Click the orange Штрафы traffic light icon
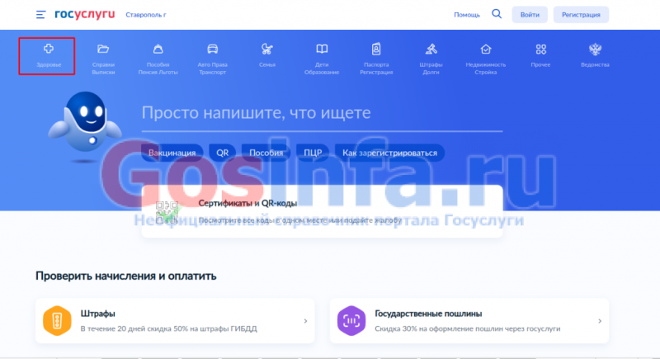The image size is (660, 359). point(57,321)
